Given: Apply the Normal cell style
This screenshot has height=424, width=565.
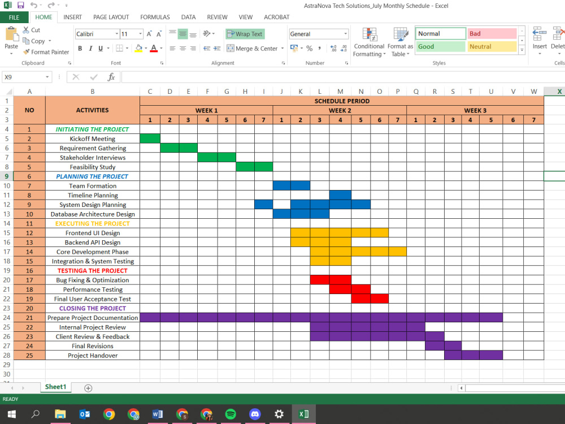Looking at the screenshot, I should click(440, 33).
